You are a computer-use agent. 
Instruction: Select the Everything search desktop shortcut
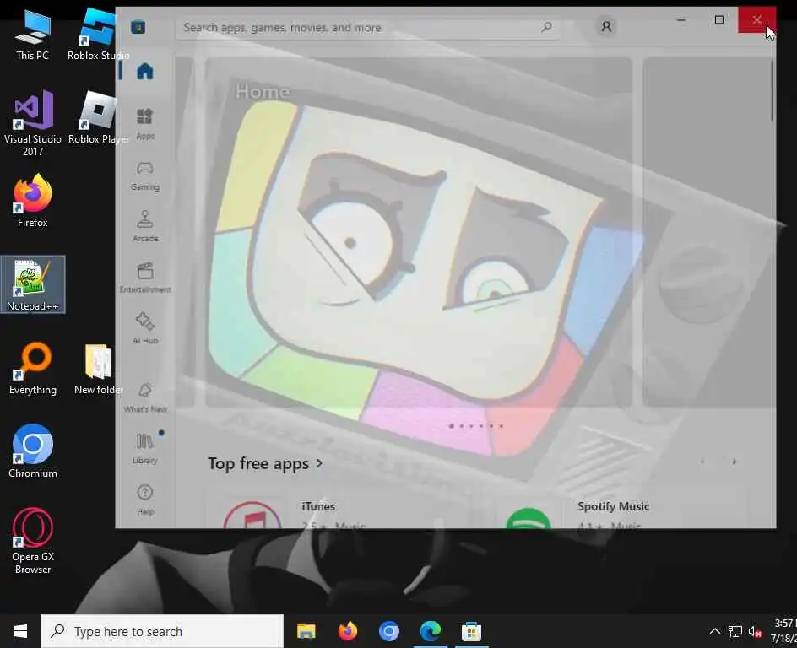pyautogui.click(x=33, y=369)
